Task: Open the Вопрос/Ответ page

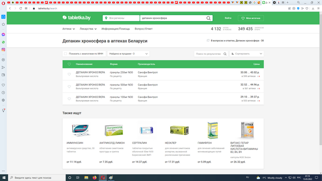Action: pos(144,29)
